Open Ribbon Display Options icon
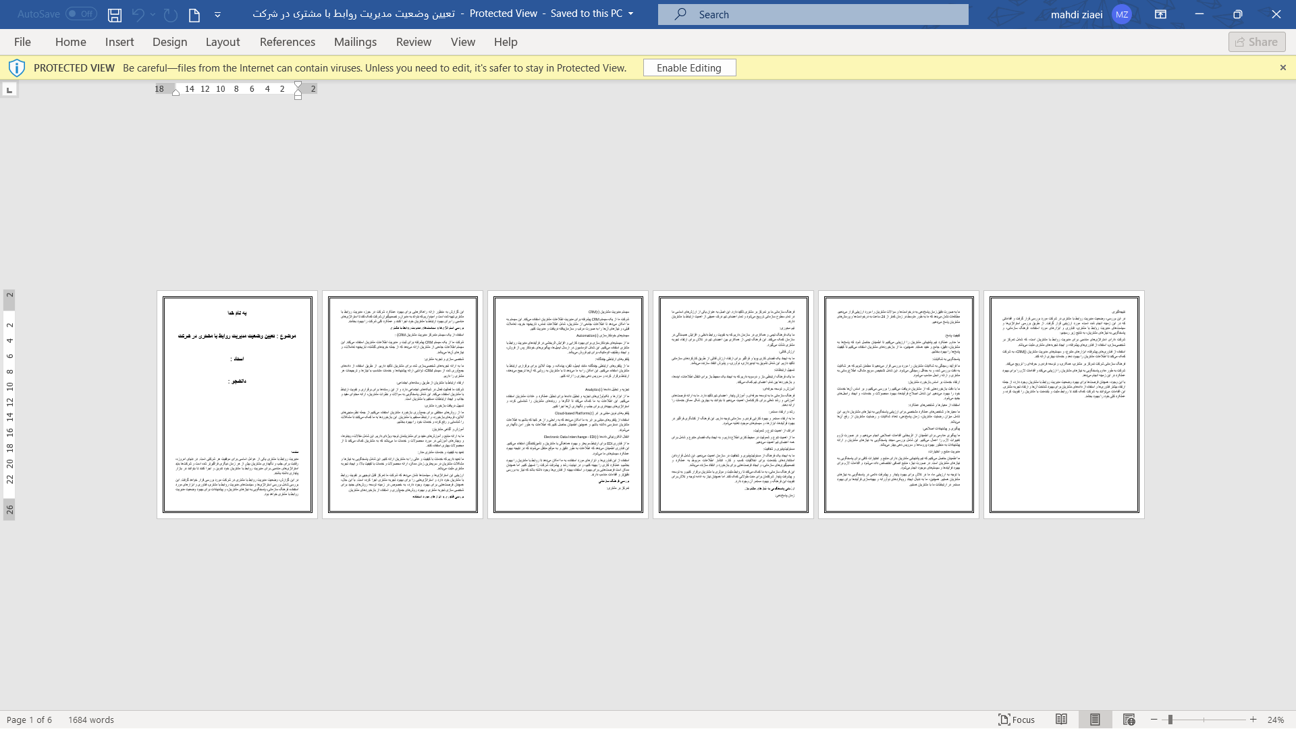The height and width of the screenshot is (729, 1296). coord(1161,14)
